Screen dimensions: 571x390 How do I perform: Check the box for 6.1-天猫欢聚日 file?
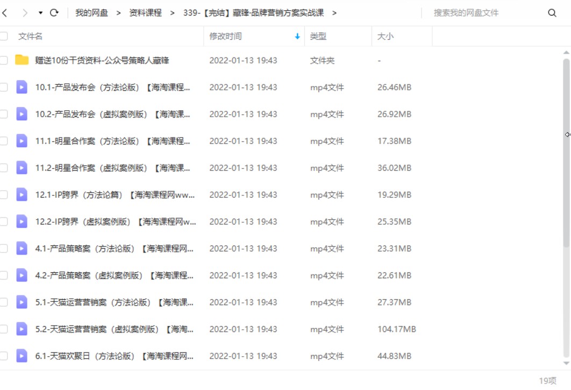tap(4, 356)
